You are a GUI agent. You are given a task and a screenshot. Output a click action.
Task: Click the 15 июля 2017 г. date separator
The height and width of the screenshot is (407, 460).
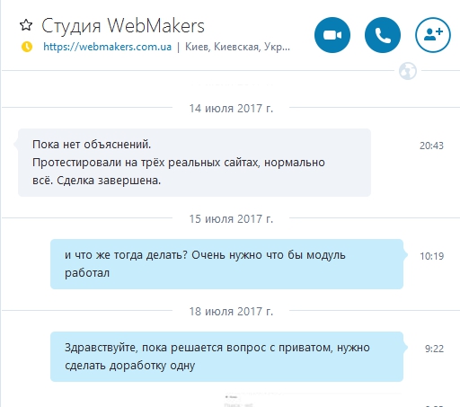click(x=231, y=218)
